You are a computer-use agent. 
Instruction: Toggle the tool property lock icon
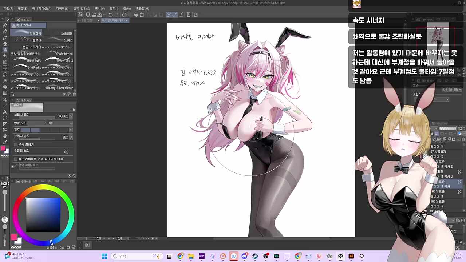74,109
